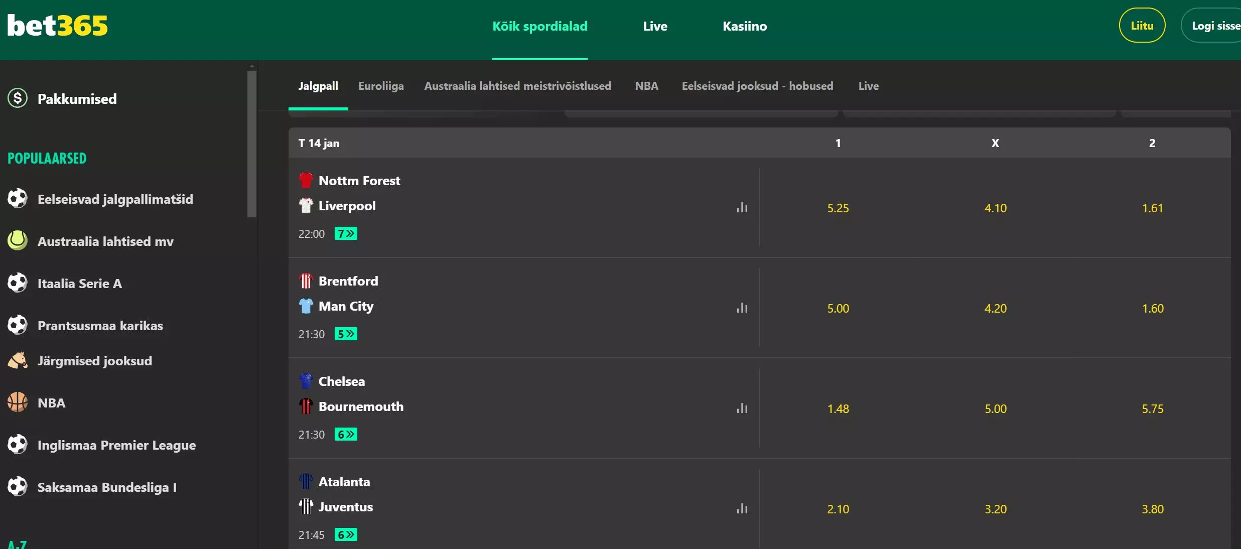Select Liverpool win odds 1.61
The width and height of the screenshot is (1241, 549).
tap(1152, 208)
